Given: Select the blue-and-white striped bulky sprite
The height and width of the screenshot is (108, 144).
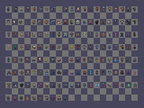Looking at the screenshot, I should point(65,35).
